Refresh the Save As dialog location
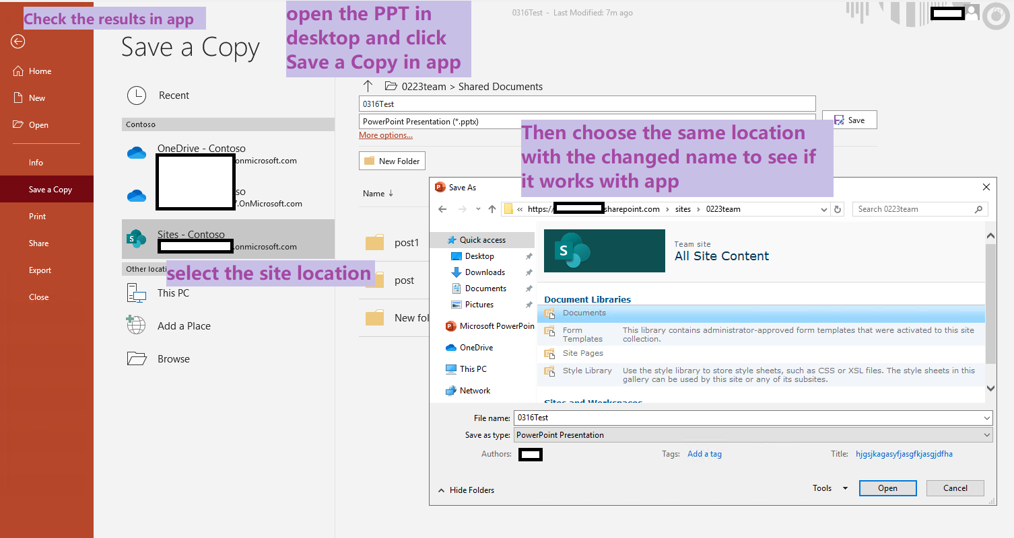Viewport: 1014px width, 538px height. click(838, 209)
